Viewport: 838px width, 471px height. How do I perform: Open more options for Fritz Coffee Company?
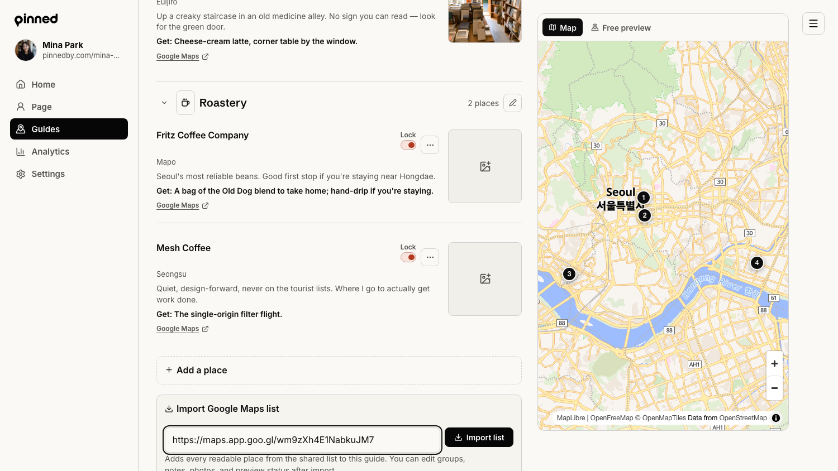click(430, 145)
